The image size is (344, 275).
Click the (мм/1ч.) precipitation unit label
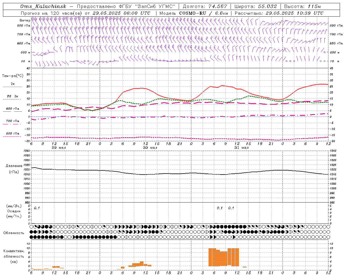click(x=14, y=216)
